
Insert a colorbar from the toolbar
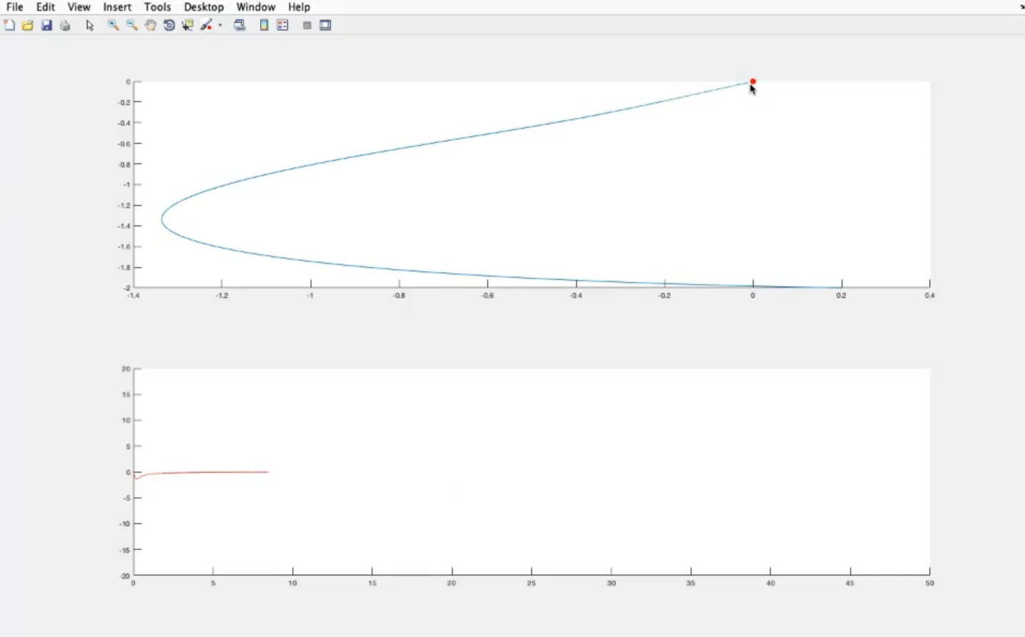tap(264, 25)
